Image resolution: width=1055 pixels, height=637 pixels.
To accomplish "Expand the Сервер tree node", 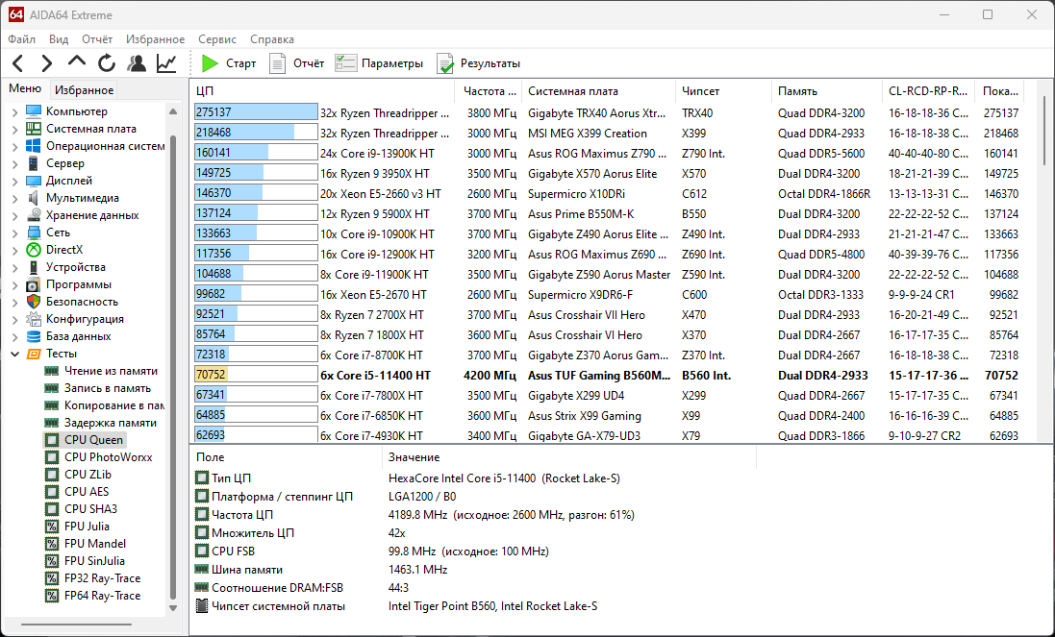I will coord(14,163).
